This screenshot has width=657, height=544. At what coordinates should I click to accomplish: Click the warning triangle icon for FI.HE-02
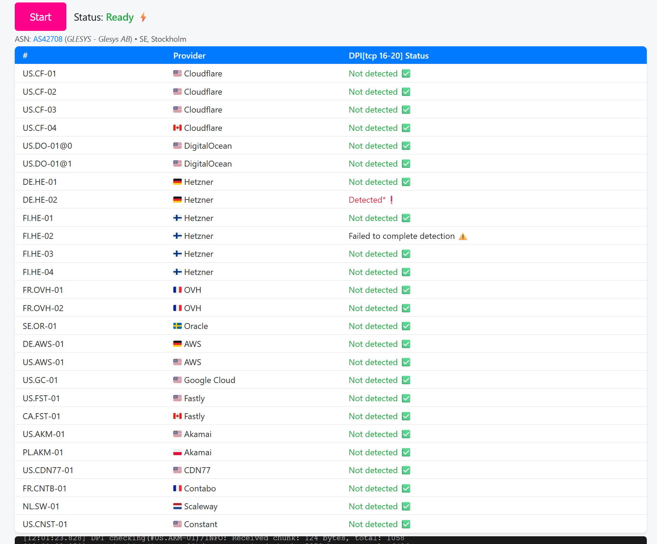click(x=463, y=236)
